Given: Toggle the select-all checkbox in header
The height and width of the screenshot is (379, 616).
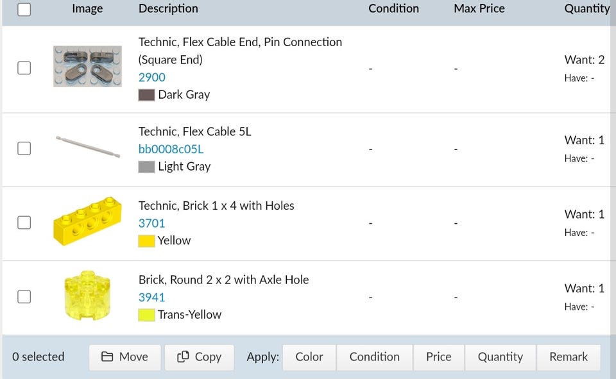Looking at the screenshot, I should pos(24,9).
